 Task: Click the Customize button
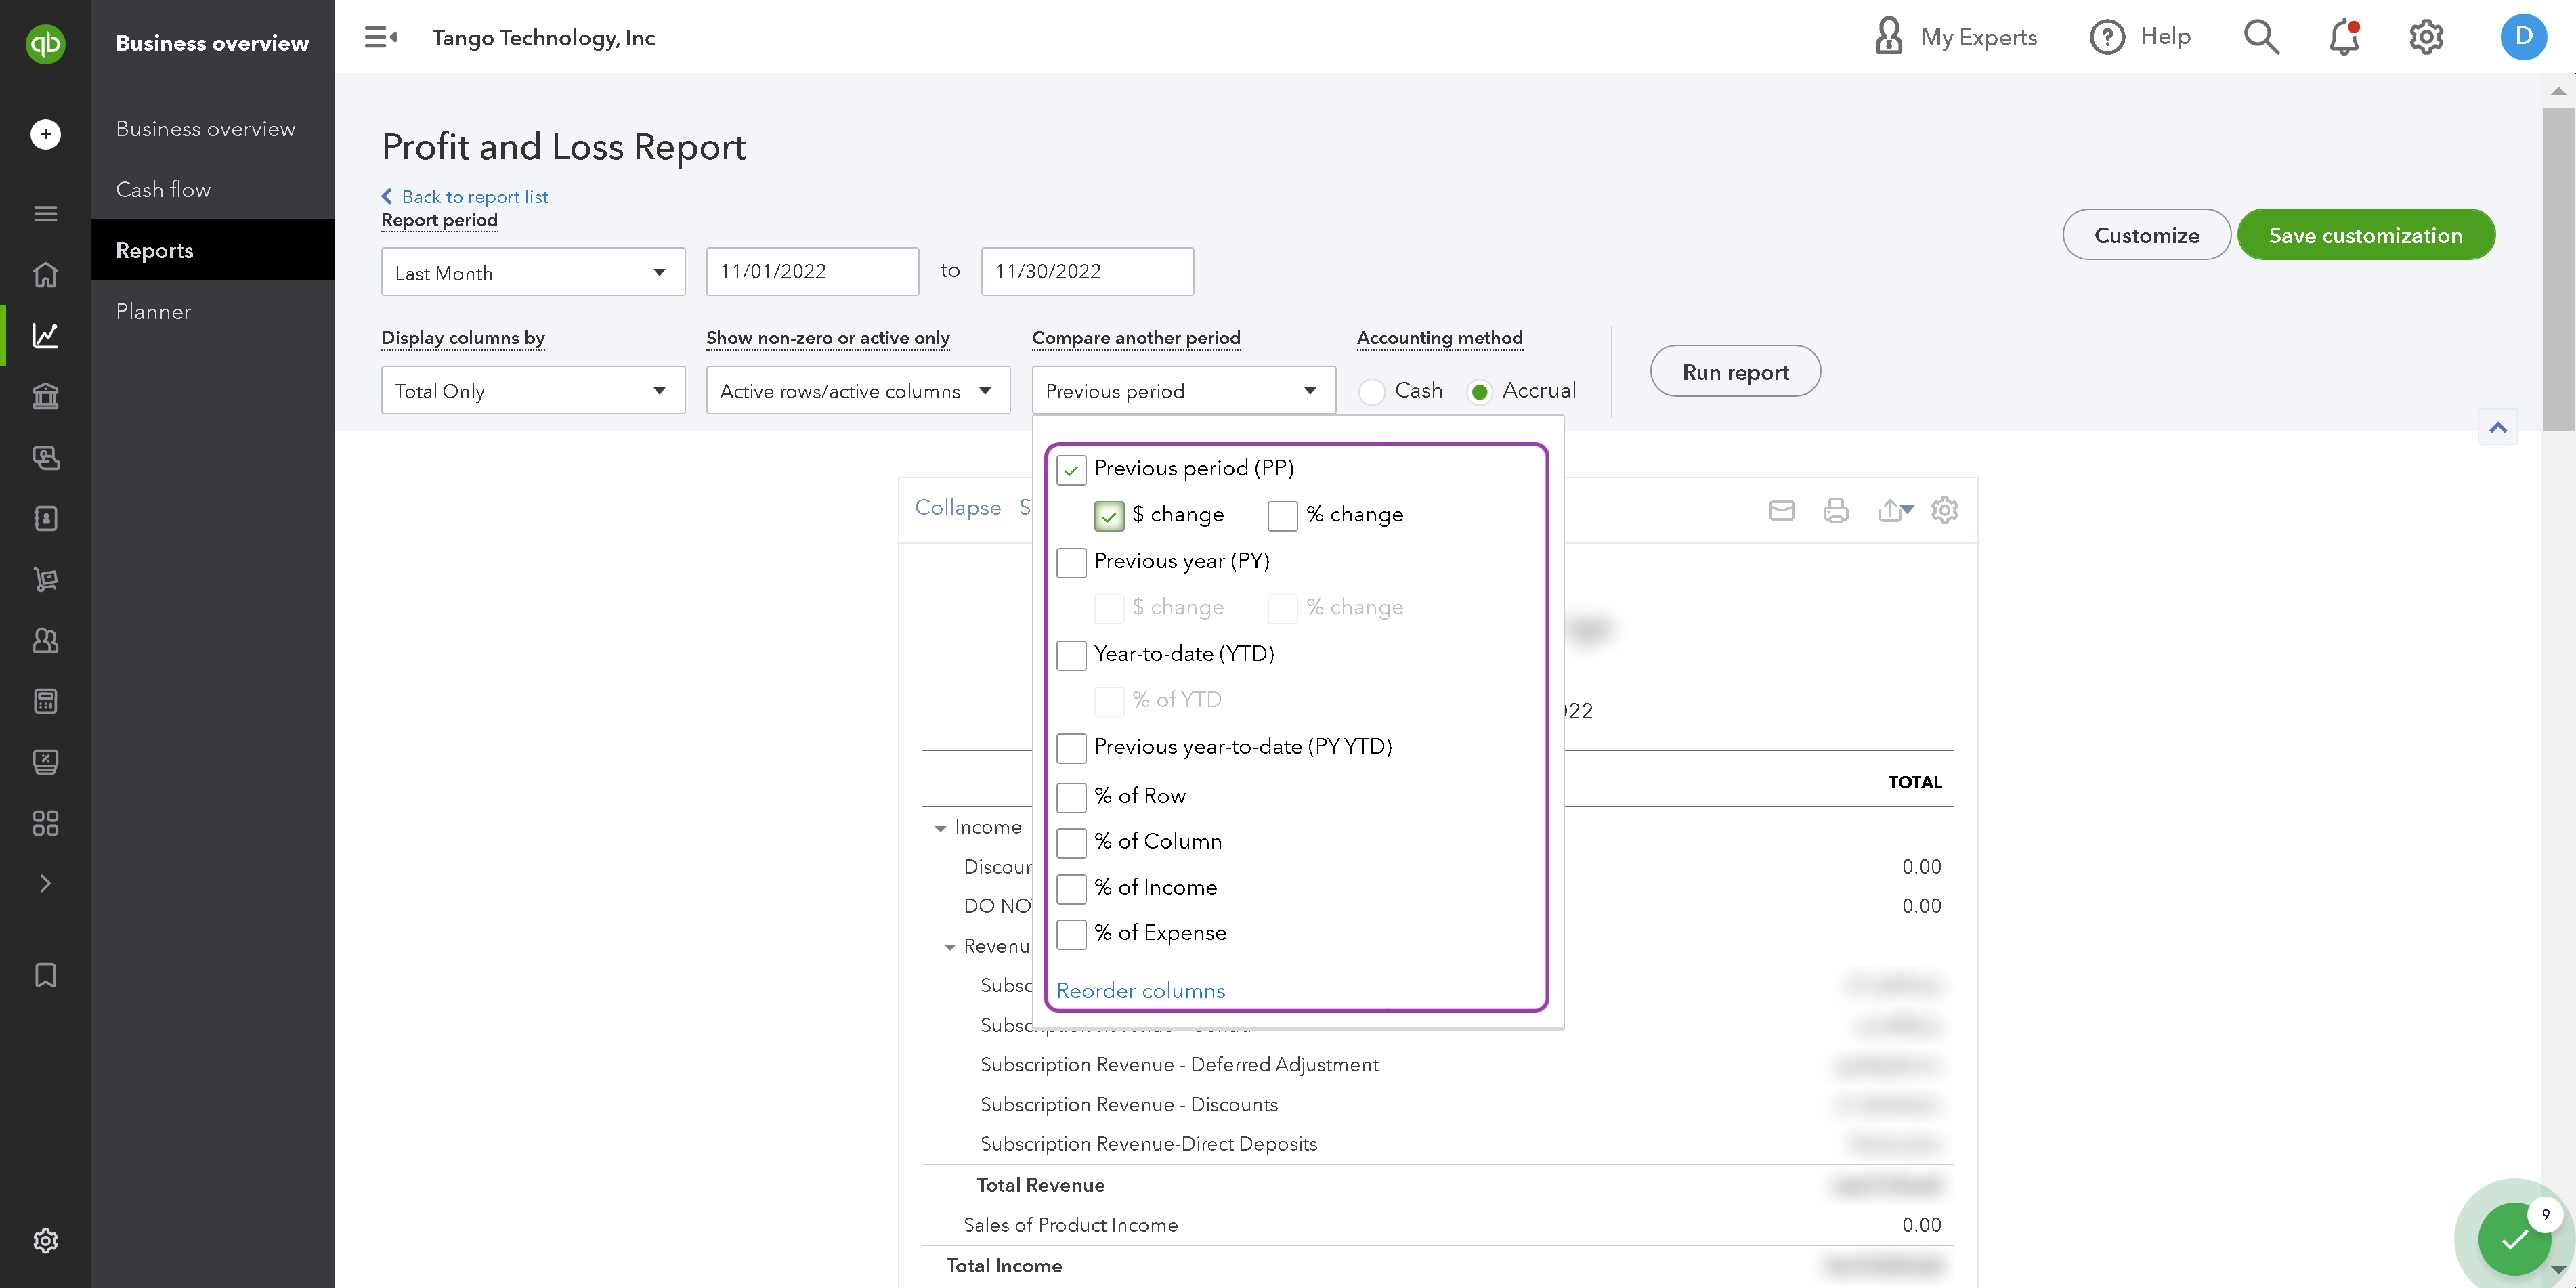pos(2146,235)
